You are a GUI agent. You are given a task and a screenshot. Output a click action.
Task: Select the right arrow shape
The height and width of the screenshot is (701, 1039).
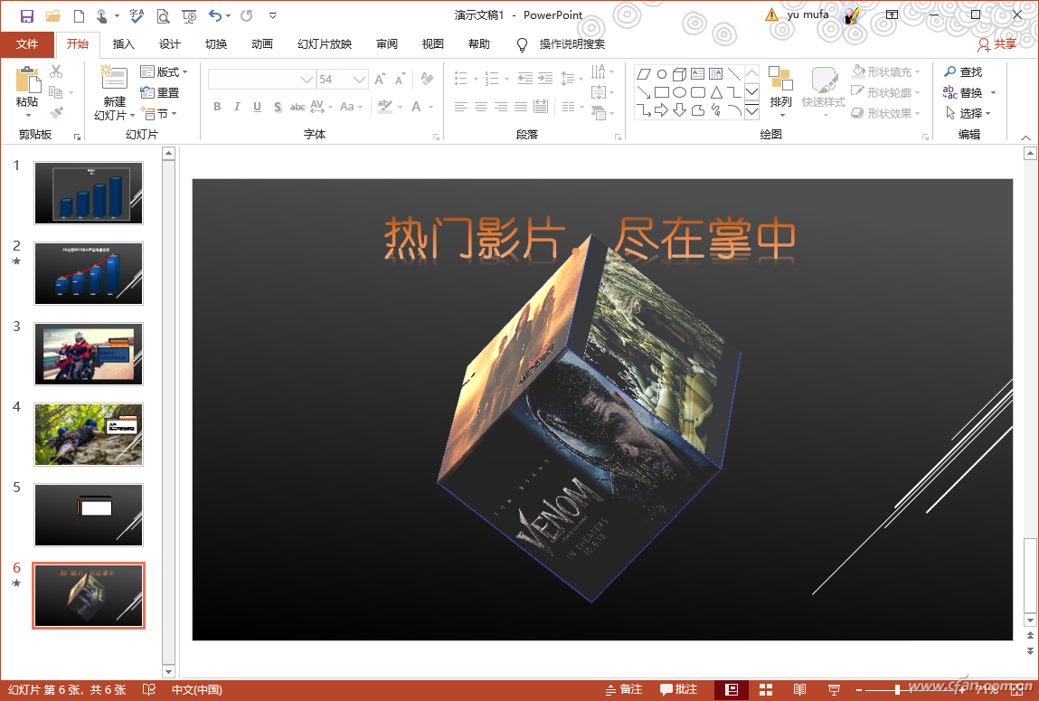tap(661, 110)
